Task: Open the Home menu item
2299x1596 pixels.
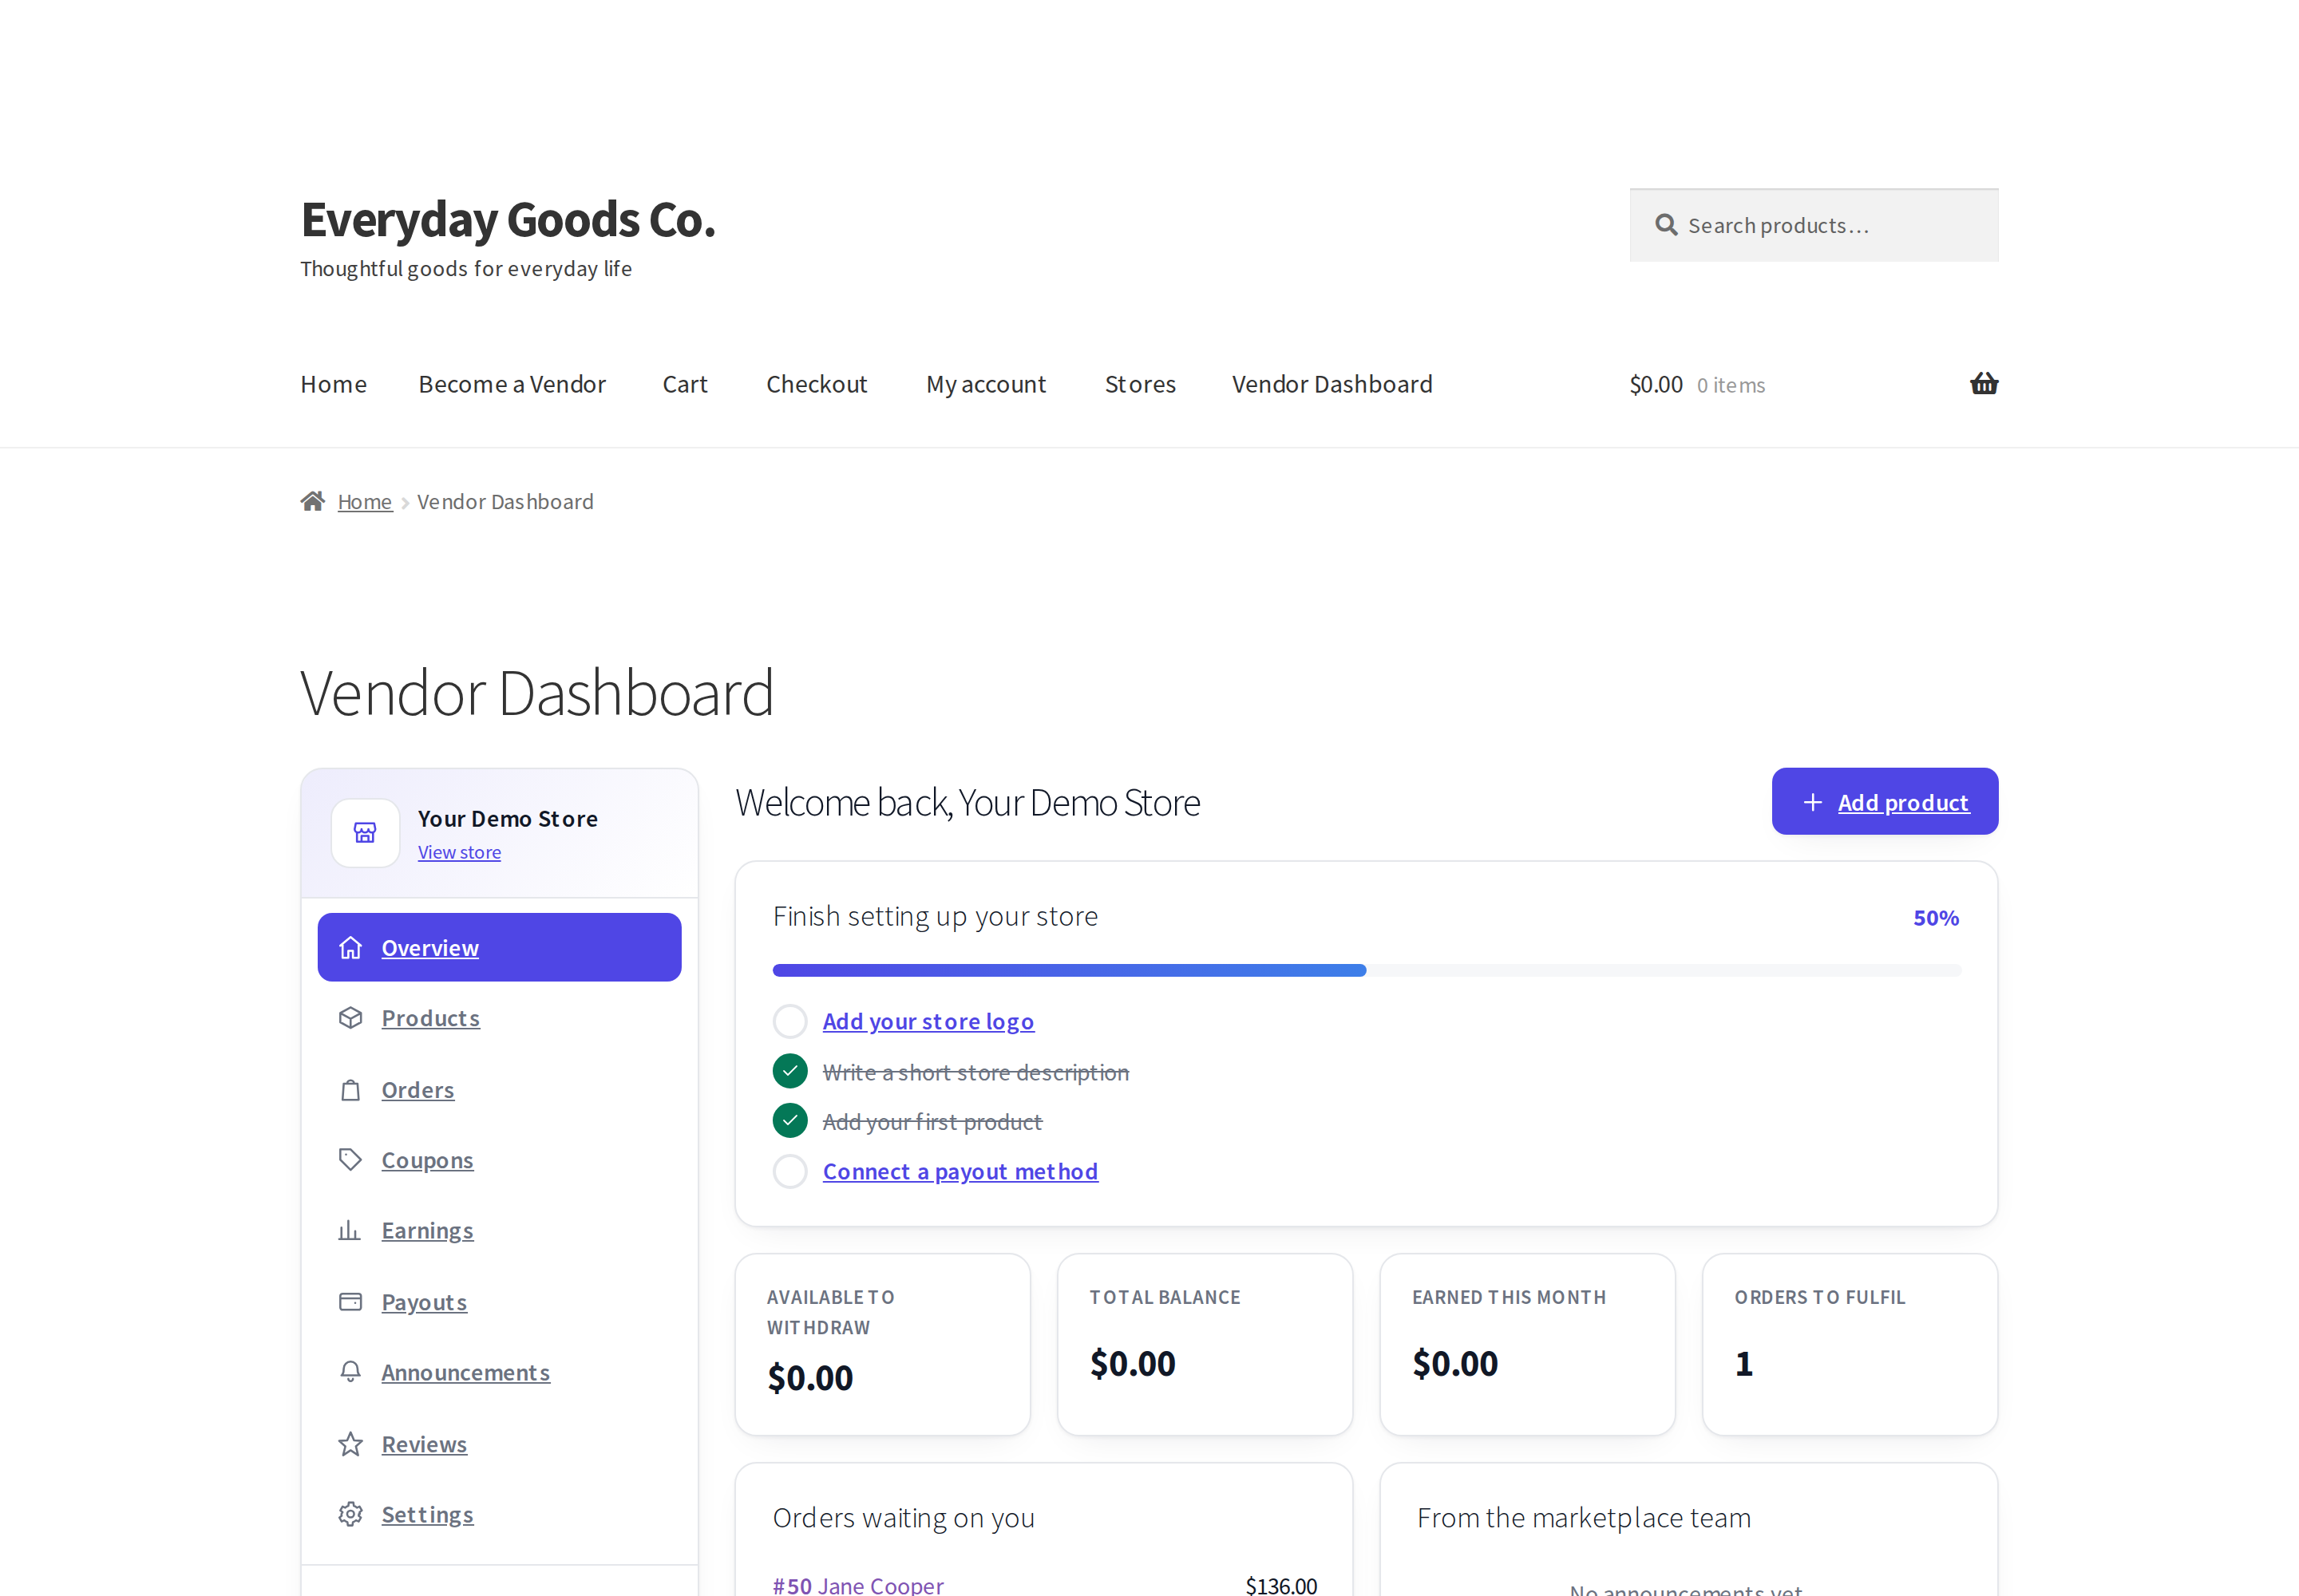Action: coord(333,384)
